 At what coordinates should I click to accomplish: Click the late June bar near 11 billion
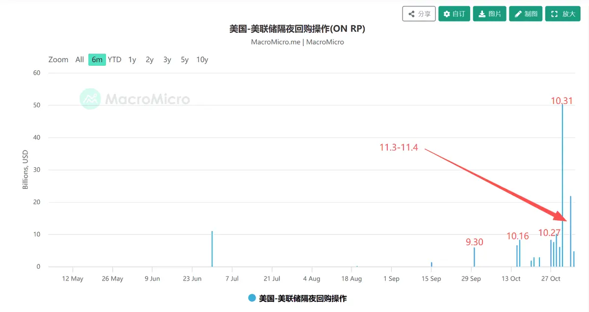212,249
